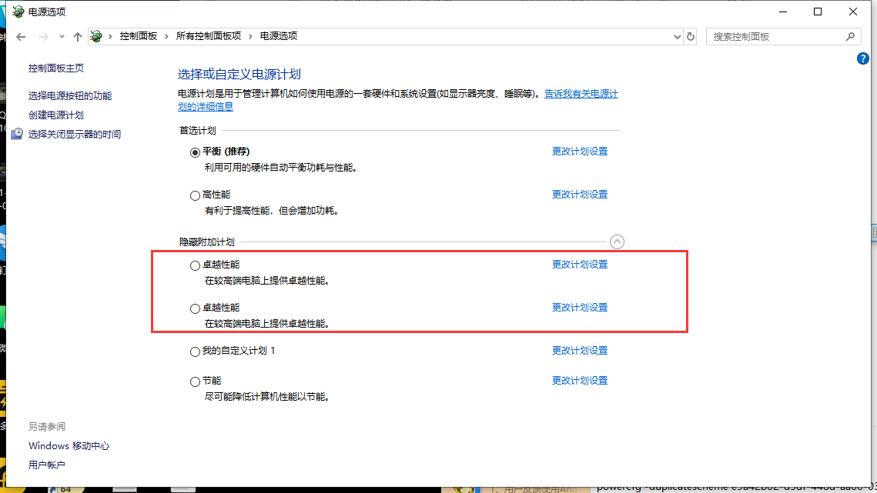Image resolution: width=877 pixels, height=493 pixels.
Task: Open the address bar history dropdown
Action: [x=677, y=36]
